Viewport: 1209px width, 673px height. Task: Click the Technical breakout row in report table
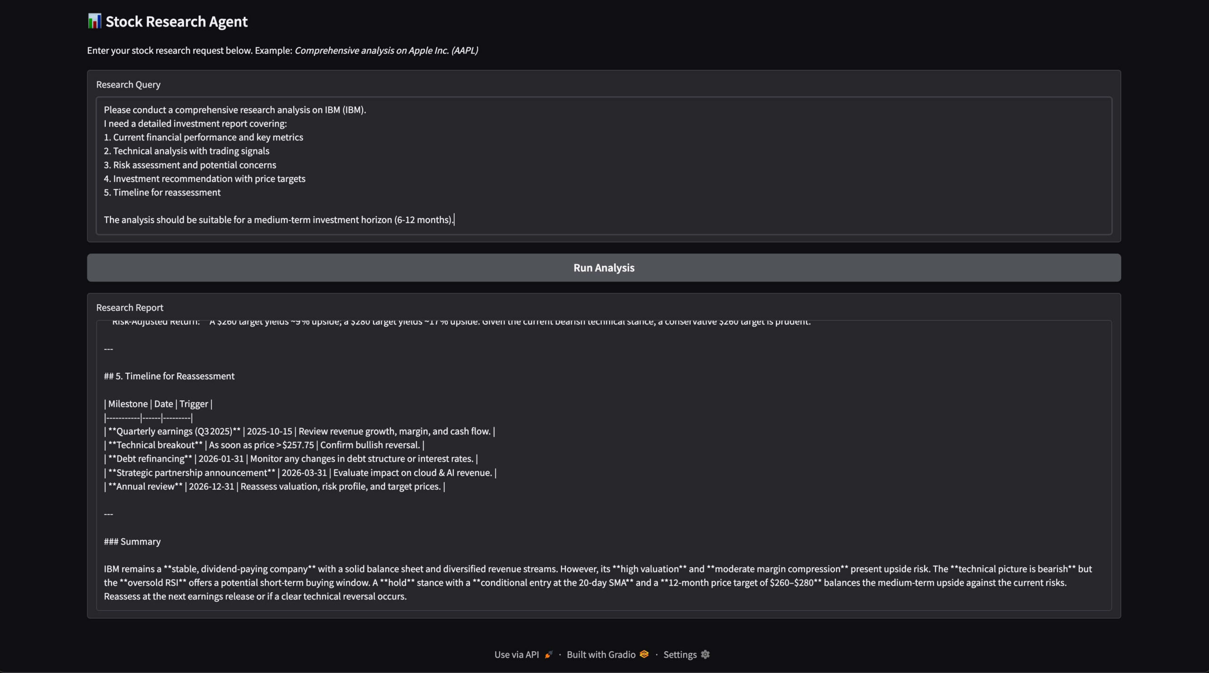coord(264,445)
